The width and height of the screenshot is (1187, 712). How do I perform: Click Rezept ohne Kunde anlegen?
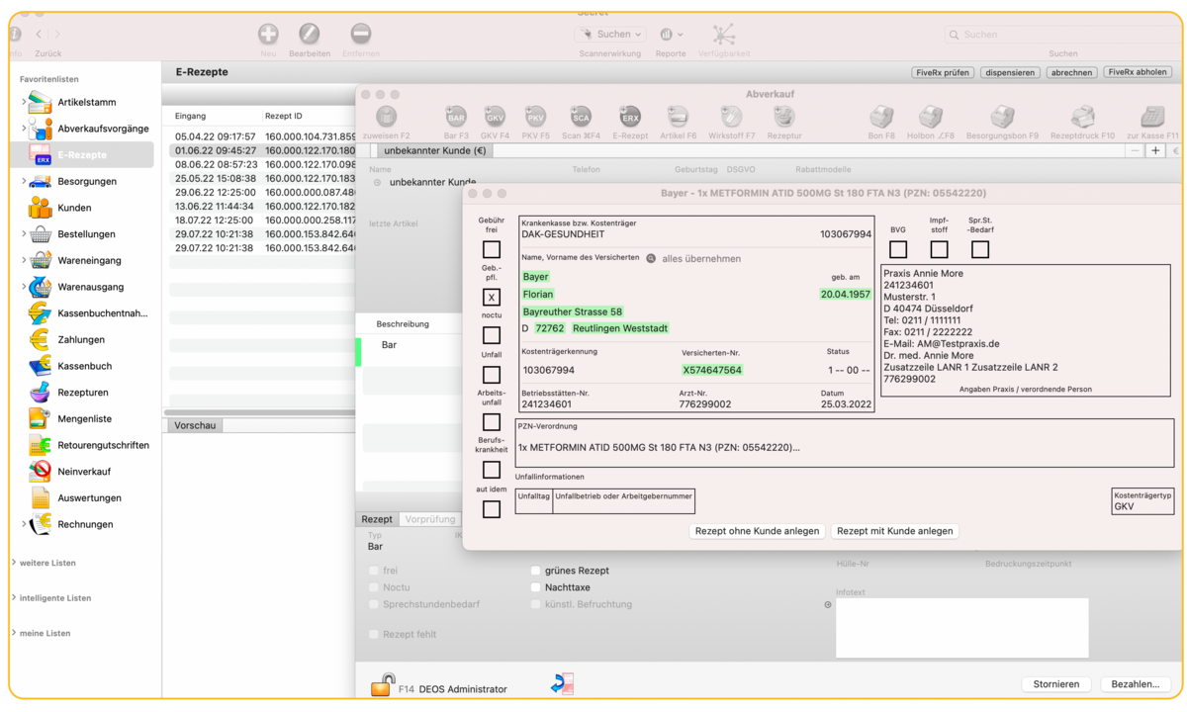click(x=758, y=531)
